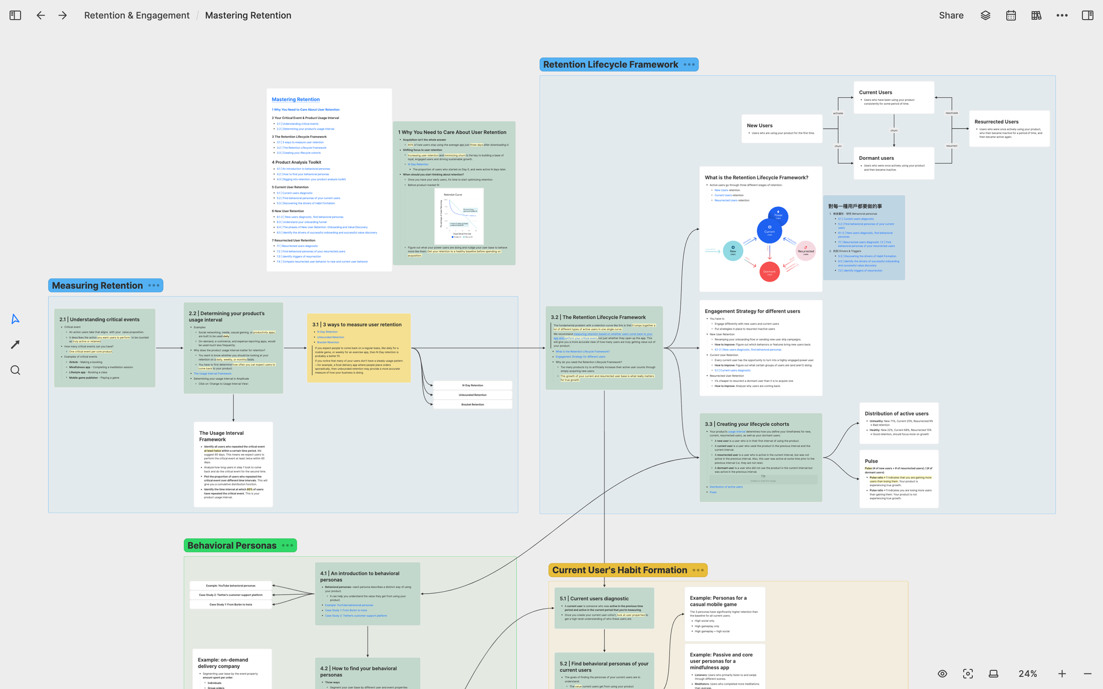The width and height of the screenshot is (1103, 689).
Task: Open Measuring Retention section options dots
Action: click(x=154, y=286)
